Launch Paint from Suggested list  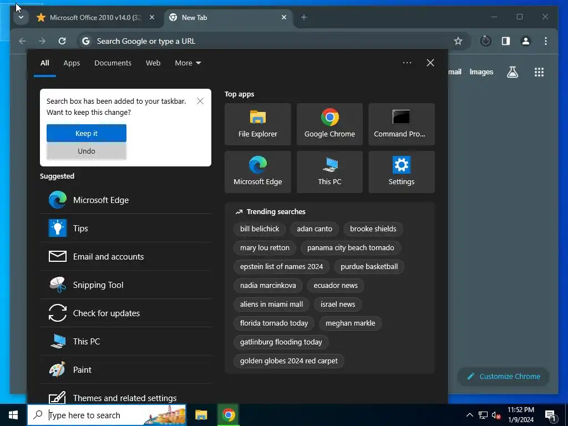(125, 369)
